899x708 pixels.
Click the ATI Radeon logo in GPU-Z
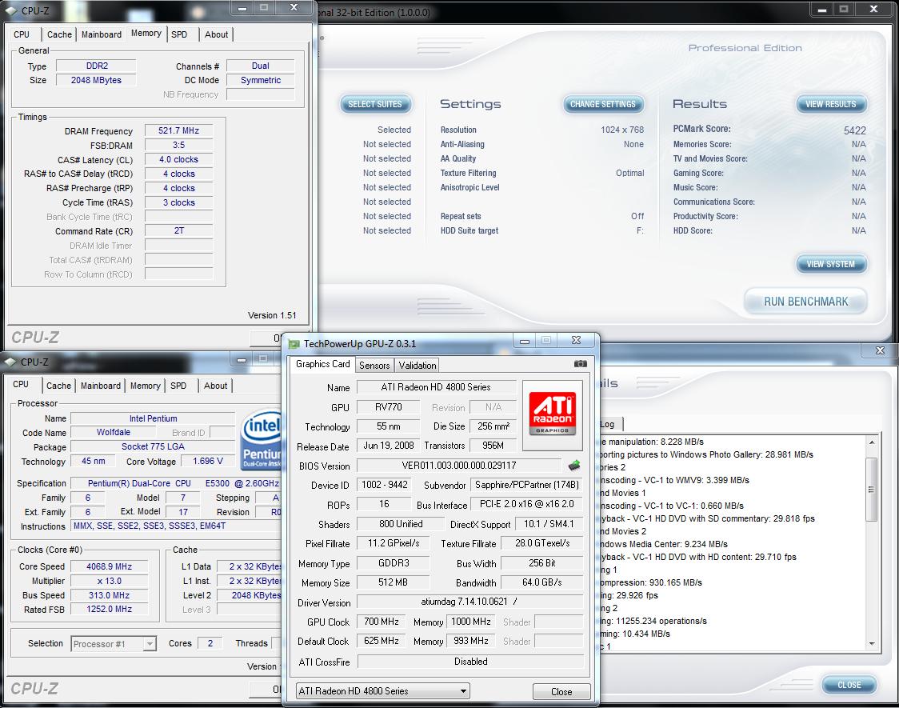coord(552,414)
